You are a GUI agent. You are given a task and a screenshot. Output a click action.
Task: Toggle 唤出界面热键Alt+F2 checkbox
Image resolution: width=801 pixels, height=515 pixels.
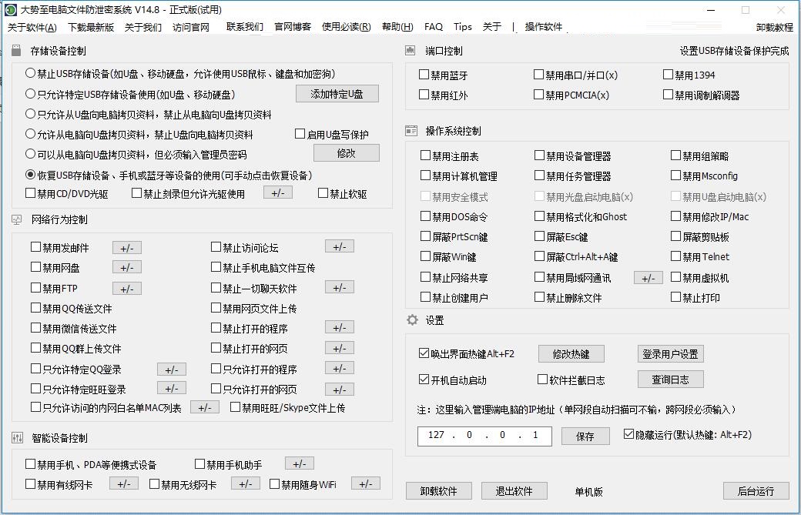[424, 353]
